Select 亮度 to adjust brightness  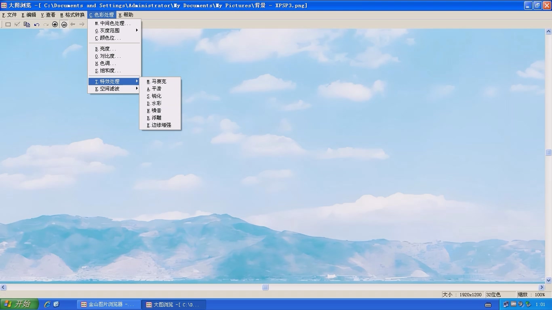tap(114, 49)
